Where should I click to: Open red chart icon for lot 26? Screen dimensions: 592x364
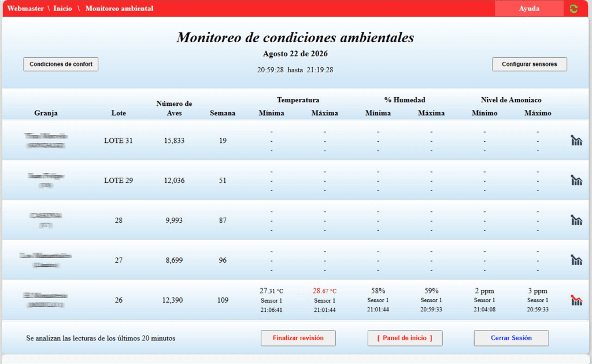pos(576,300)
